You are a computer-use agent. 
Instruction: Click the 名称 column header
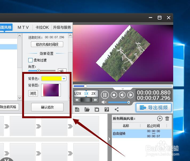coord(126,126)
